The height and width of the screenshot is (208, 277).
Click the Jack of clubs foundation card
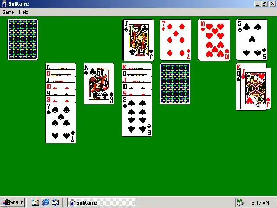click(138, 40)
